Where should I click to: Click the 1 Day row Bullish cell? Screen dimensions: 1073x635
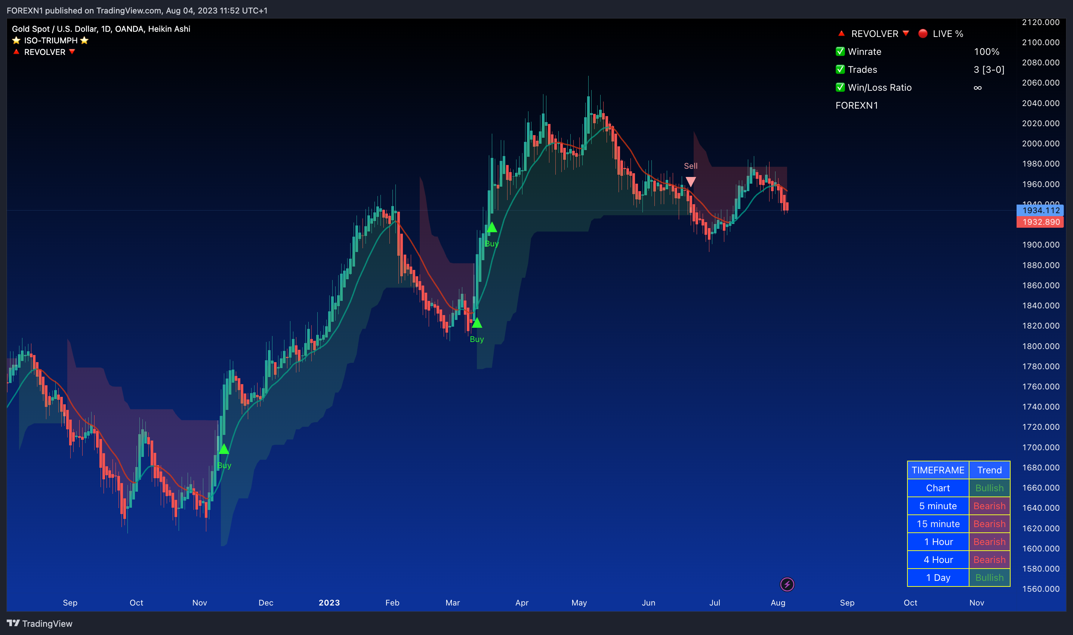pos(990,578)
